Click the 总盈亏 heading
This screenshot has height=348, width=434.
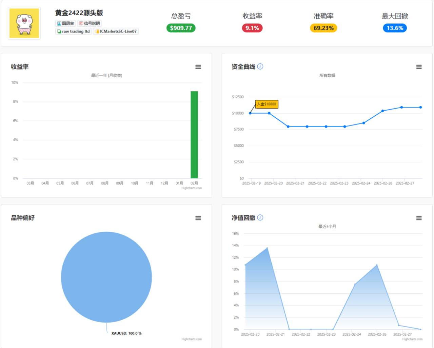click(x=181, y=16)
